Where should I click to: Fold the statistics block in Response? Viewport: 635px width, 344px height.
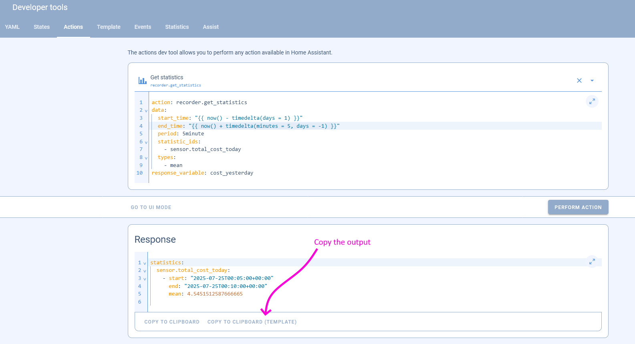(x=145, y=263)
